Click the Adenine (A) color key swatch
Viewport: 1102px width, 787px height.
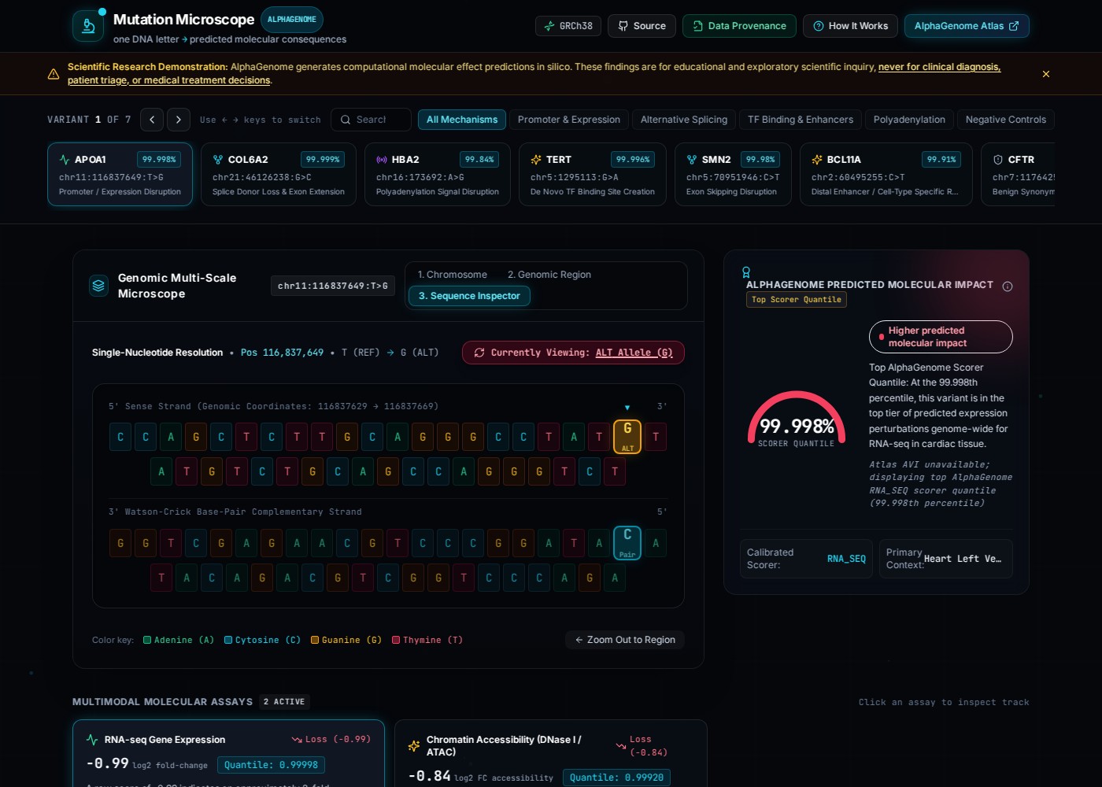click(147, 641)
